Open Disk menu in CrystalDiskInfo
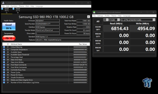Viewport: 158px width, 94px height. [27, 6]
